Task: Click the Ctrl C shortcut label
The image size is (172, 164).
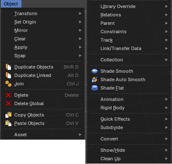Action: click(72, 115)
